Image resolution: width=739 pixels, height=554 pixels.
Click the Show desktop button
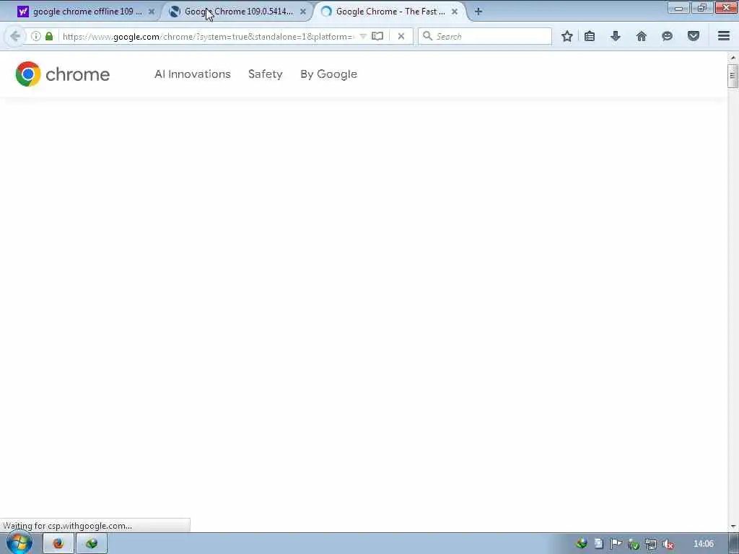point(733,544)
